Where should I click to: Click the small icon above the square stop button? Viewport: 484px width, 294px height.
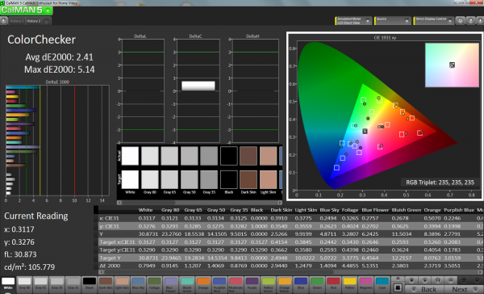coord(398,279)
